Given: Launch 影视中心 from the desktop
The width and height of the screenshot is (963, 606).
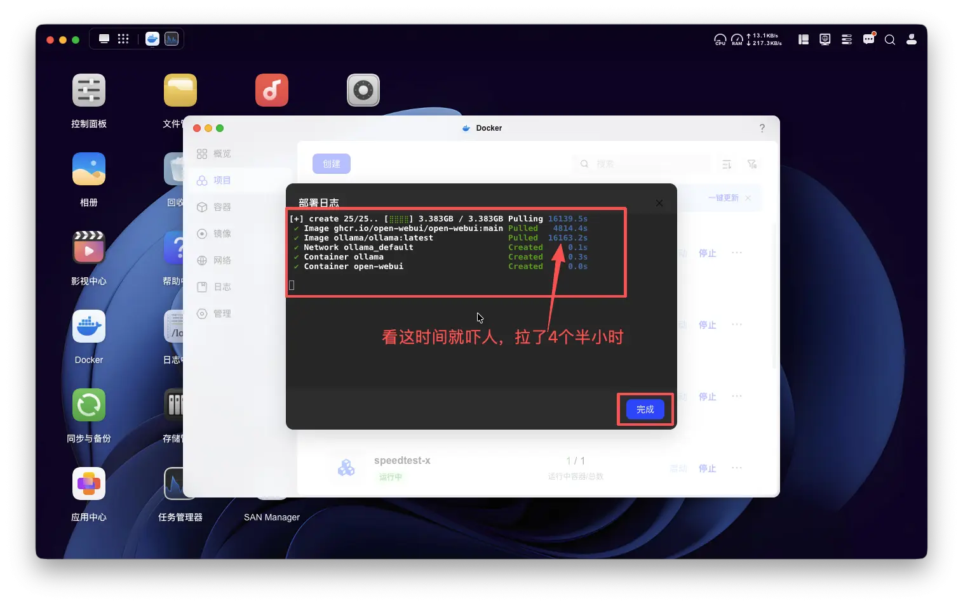Looking at the screenshot, I should pyautogui.click(x=89, y=247).
